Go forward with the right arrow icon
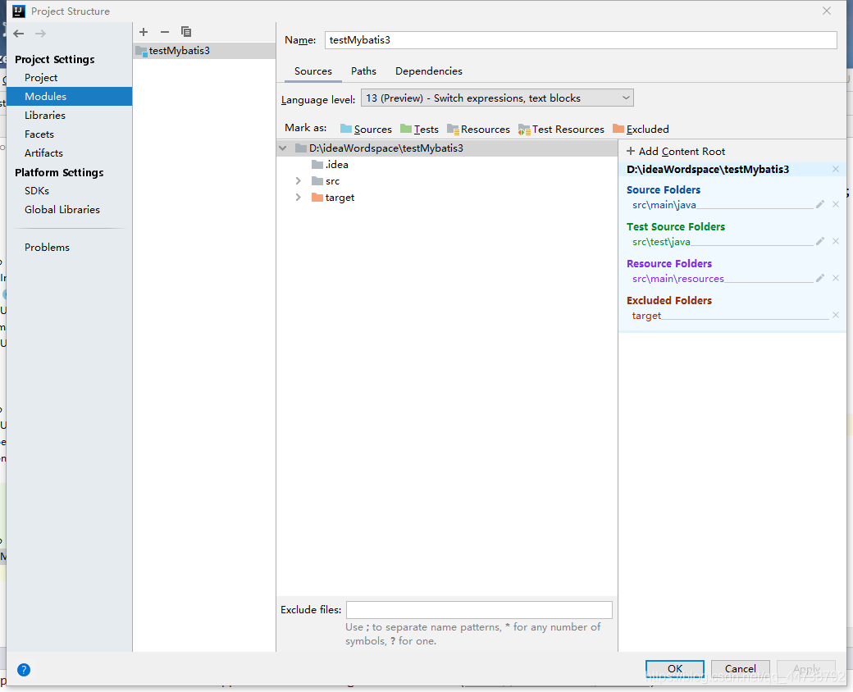The image size is (853, 692). (40, 34)
